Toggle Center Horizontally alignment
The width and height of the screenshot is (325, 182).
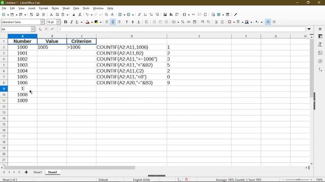point(113,22)
